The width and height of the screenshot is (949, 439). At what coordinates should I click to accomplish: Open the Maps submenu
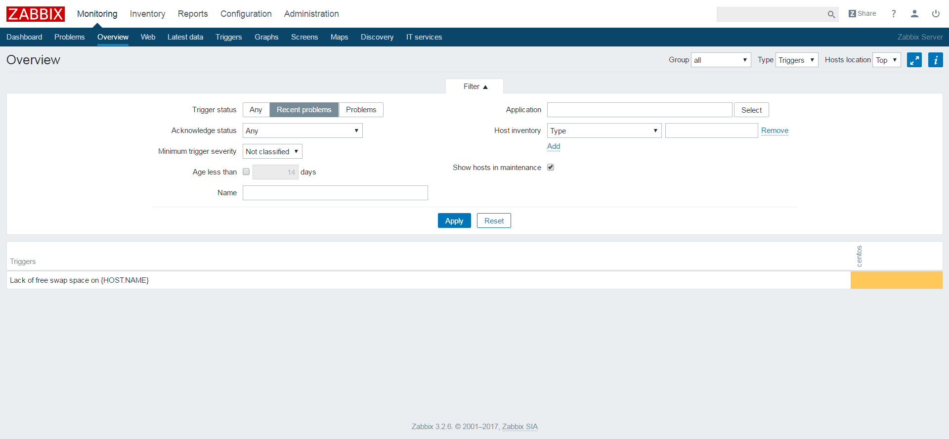[x=340, y=37]
